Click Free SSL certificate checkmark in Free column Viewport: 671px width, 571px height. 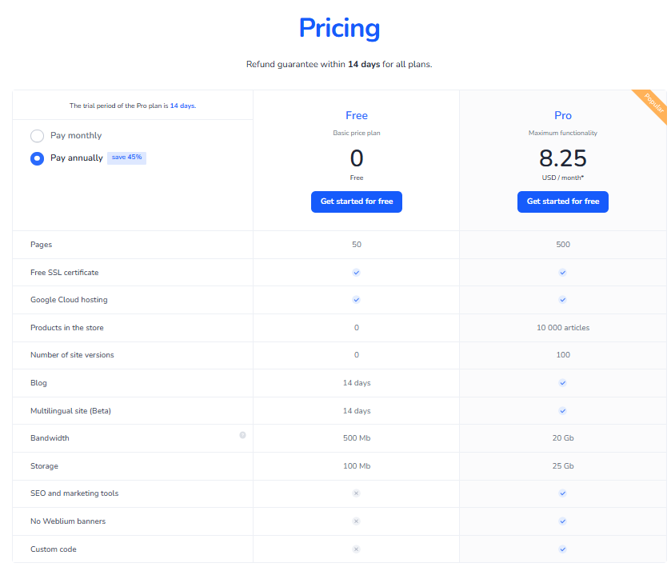click(x=356, y=272)
